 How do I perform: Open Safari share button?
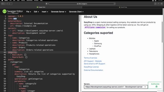tap(155, 4)
